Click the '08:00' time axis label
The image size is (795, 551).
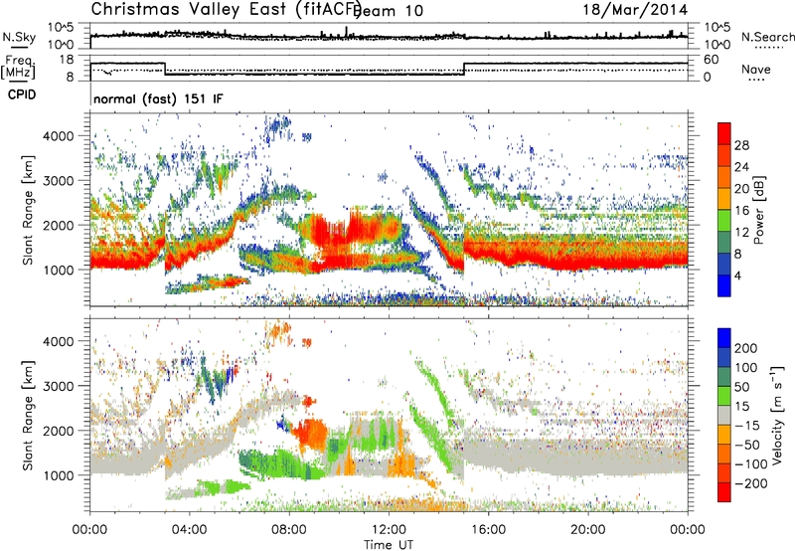click(289, 530)
